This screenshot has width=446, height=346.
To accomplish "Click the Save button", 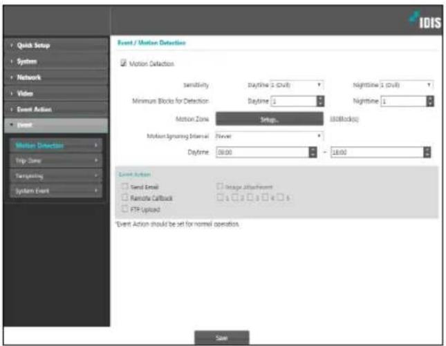I will (222, 338).
